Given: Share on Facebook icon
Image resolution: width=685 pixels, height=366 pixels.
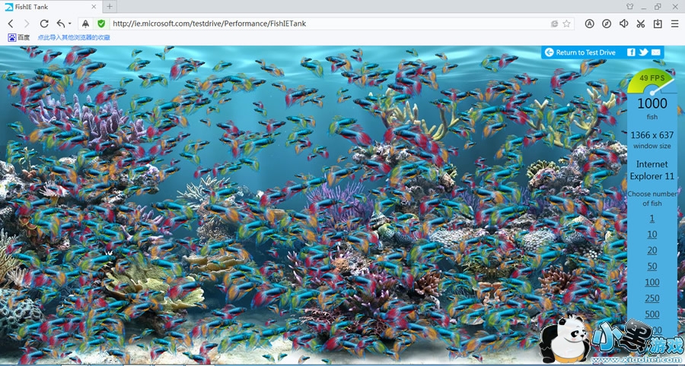Looking at the screenshot, I should tap(631, 52).
